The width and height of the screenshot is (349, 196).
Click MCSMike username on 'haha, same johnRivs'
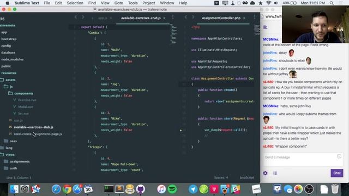[270, 106]
